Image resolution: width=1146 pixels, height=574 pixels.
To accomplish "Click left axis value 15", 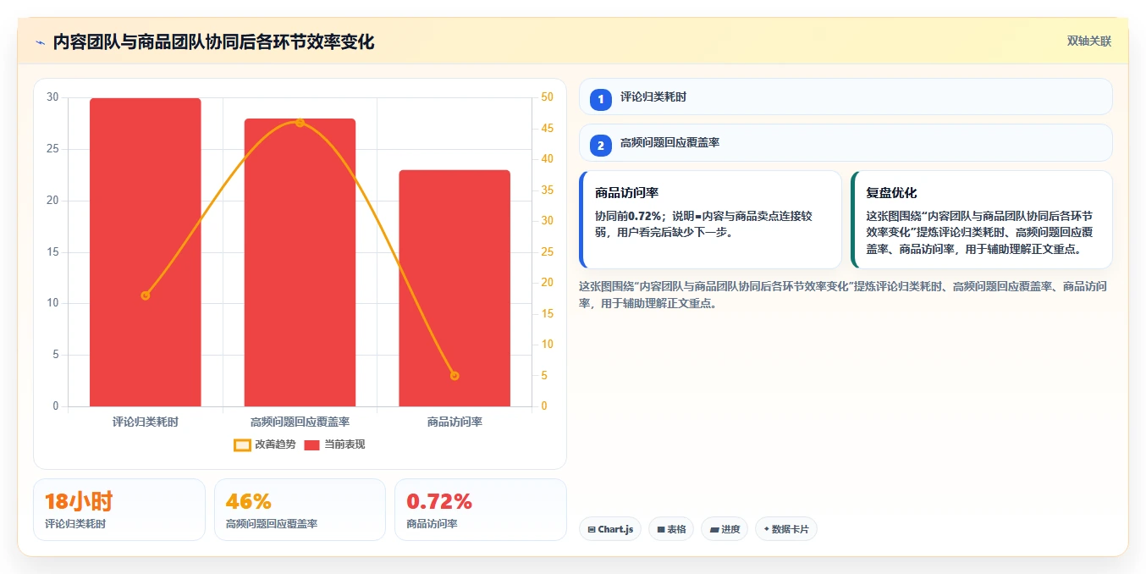I will (x=52, y=252).
